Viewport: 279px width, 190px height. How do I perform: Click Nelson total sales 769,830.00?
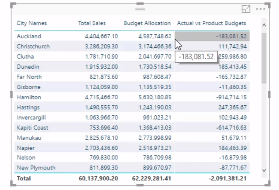(104, 158)
